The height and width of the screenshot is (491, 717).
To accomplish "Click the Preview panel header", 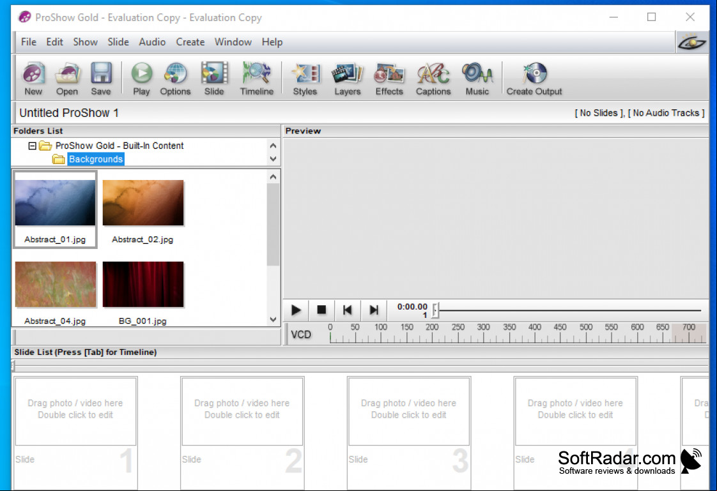I will point(303,131).
